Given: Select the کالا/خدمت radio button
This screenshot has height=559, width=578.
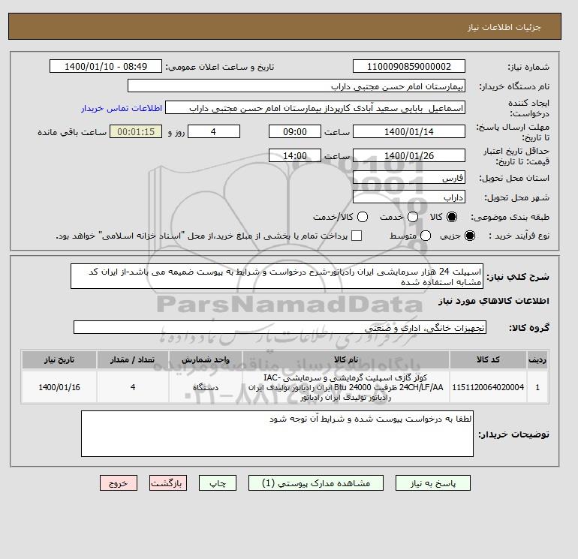Looking at the screenshot, I should (363, 217).
